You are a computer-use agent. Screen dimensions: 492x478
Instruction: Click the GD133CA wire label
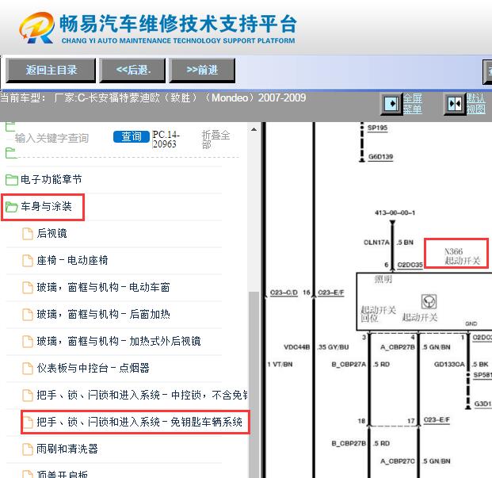point(449,365)
